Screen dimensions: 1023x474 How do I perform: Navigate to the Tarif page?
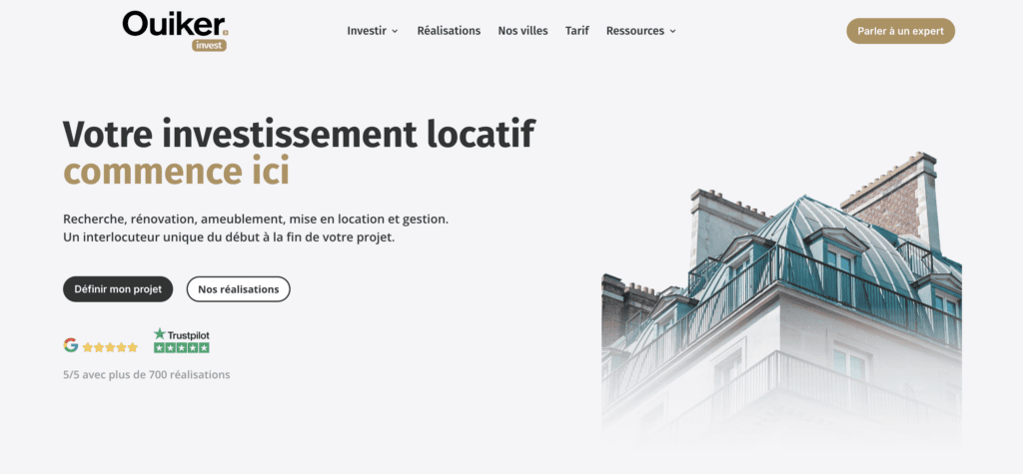[576, 31]
